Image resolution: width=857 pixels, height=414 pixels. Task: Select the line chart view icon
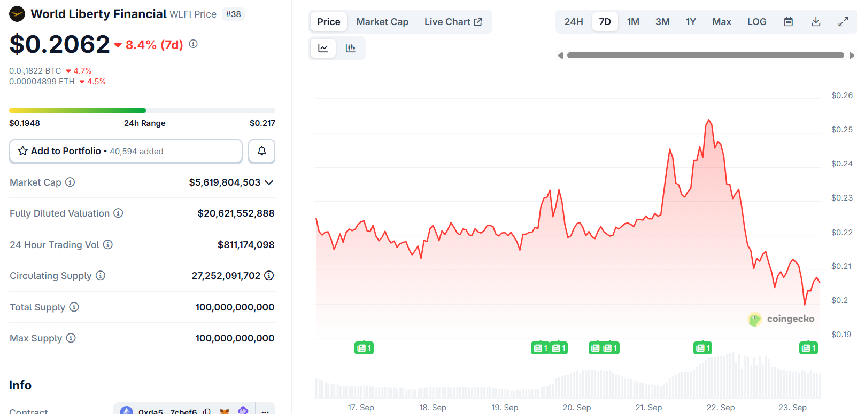point(323,48)
